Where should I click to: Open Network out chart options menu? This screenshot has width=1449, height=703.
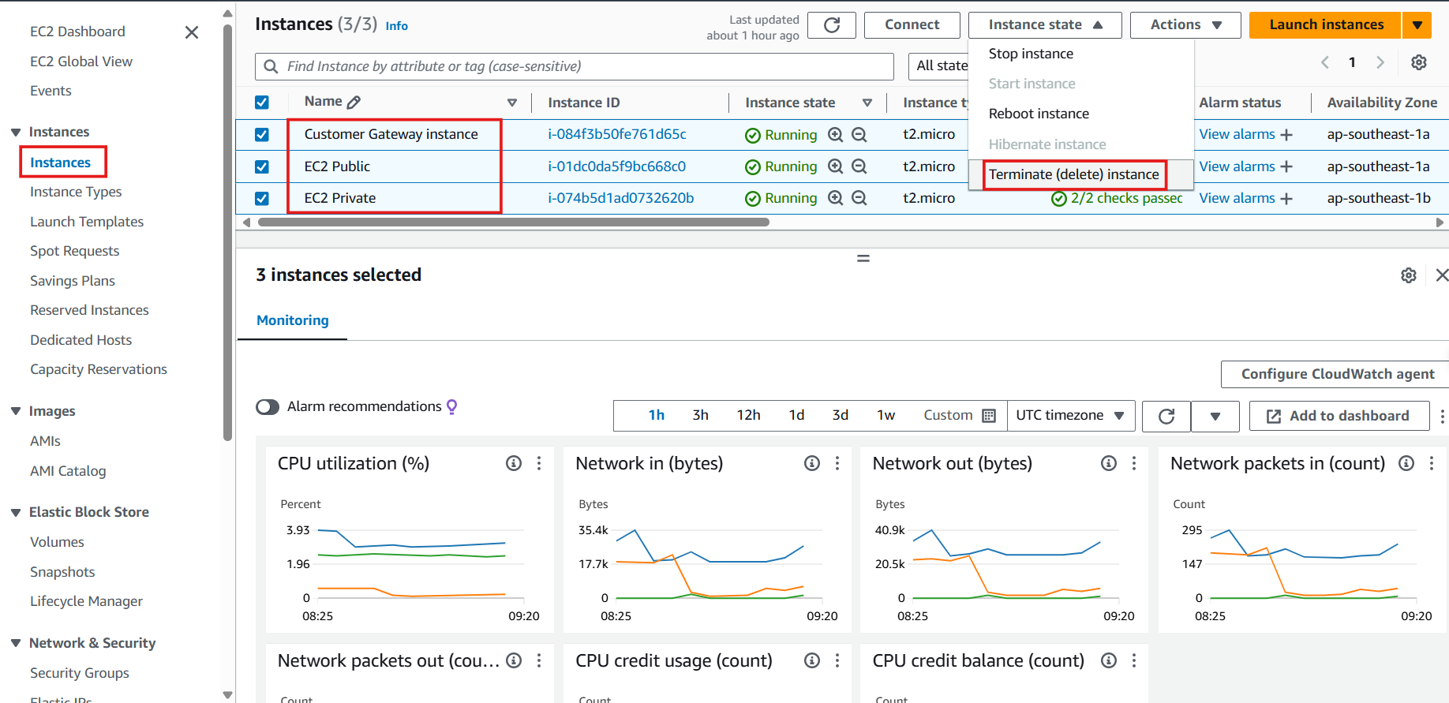(x=1134, y=463)
